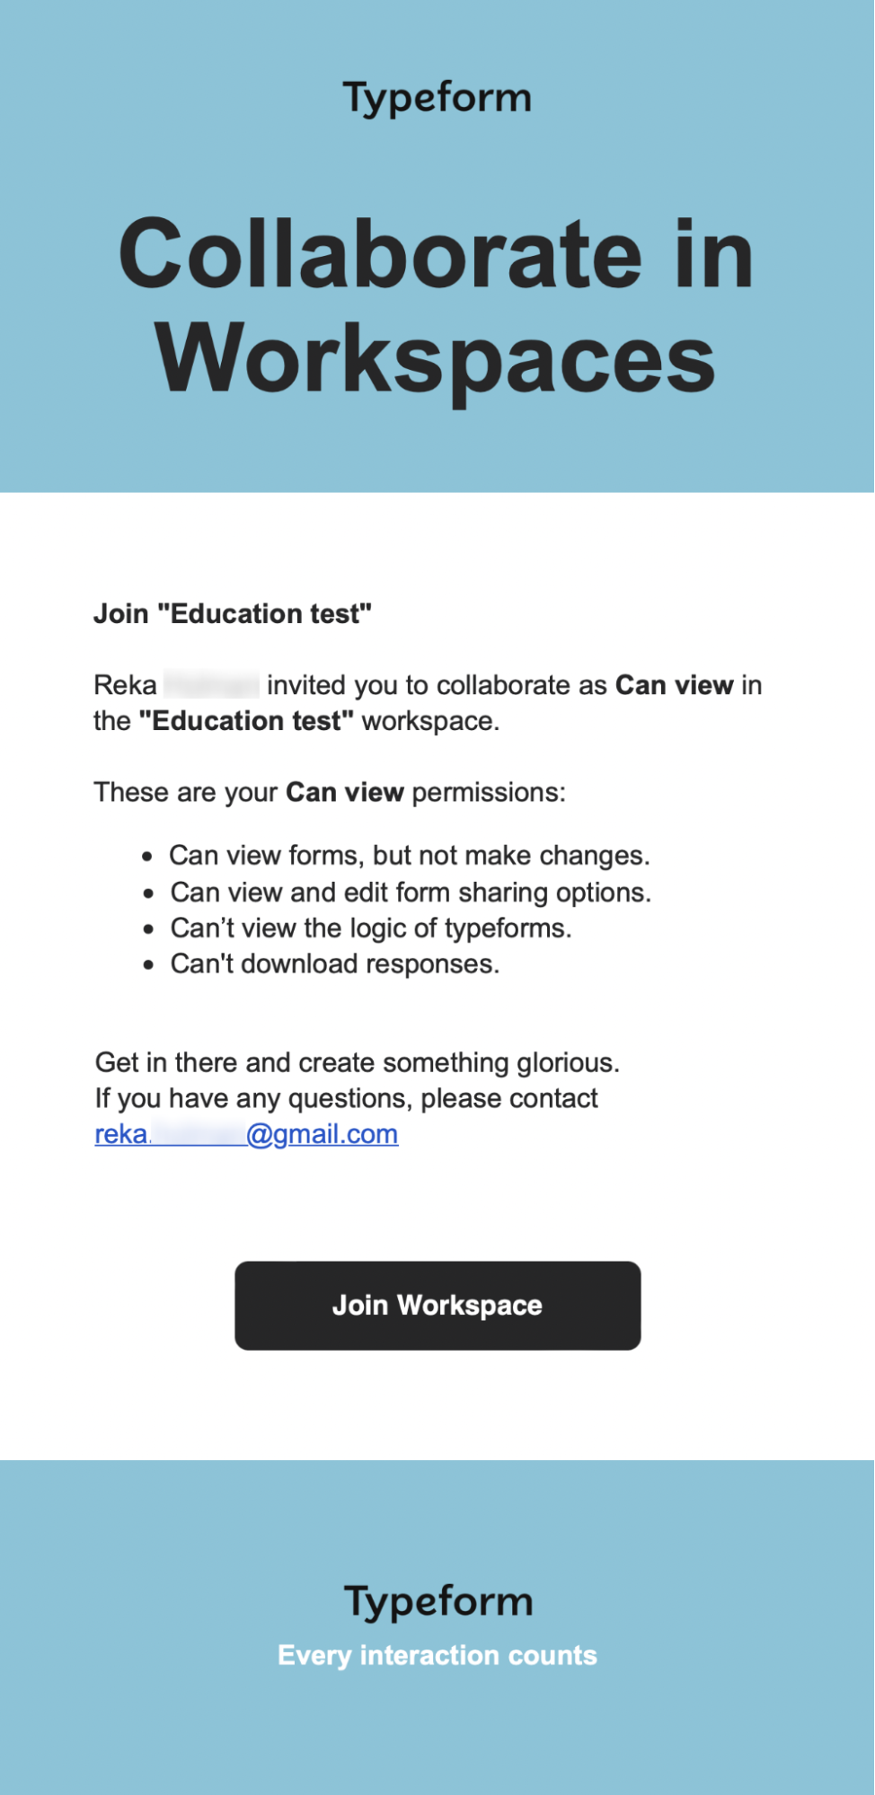The height and width of the screenshot is (1795, 875).
Task: Click the bold "Education test" workspace name
Action: click(x=246, y=721)
